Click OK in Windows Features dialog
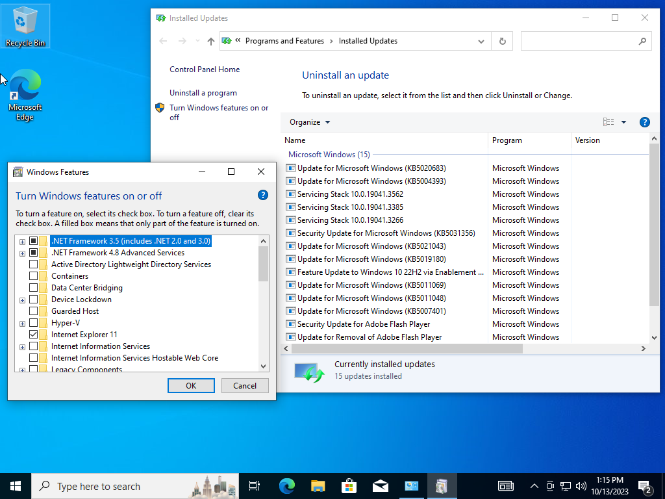Image resolution: width=665 pixels, height=499 pixels. (191, 386)
